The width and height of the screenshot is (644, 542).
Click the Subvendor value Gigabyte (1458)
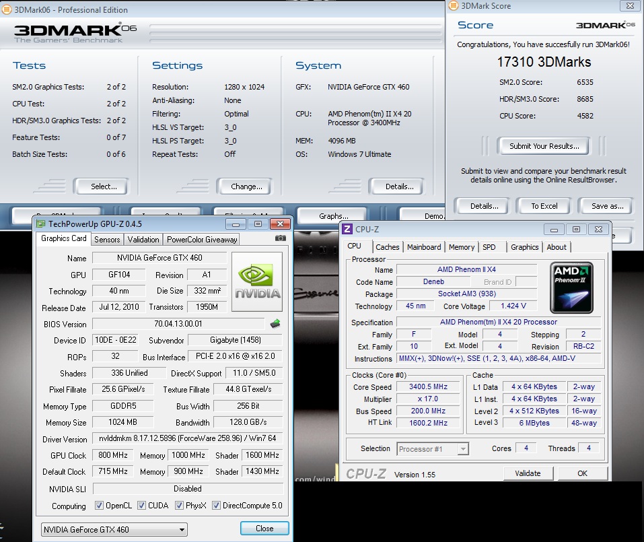(236, 340)
